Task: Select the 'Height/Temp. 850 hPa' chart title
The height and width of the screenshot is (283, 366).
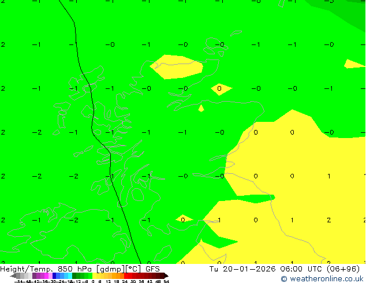Action: [46, 269]
